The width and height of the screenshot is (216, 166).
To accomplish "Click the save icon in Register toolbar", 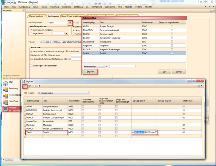I will click(25, 86).
